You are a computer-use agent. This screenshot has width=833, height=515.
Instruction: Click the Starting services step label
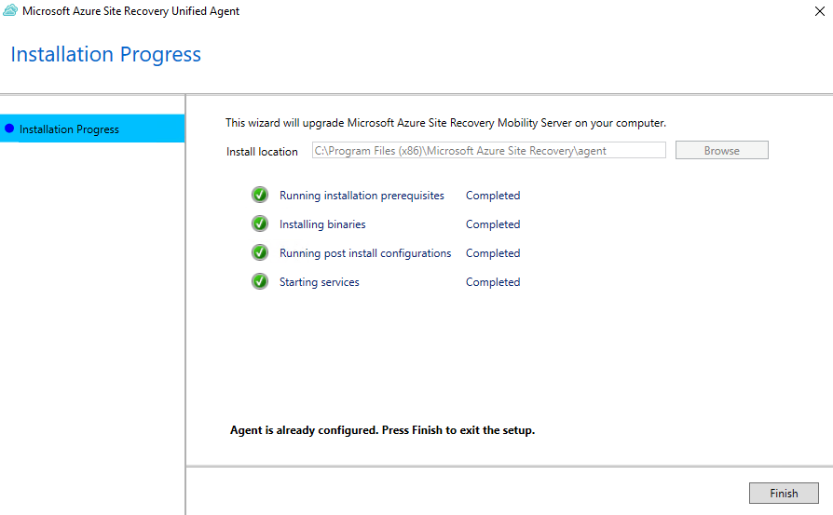pyautogui.click(x=319, y=282)
